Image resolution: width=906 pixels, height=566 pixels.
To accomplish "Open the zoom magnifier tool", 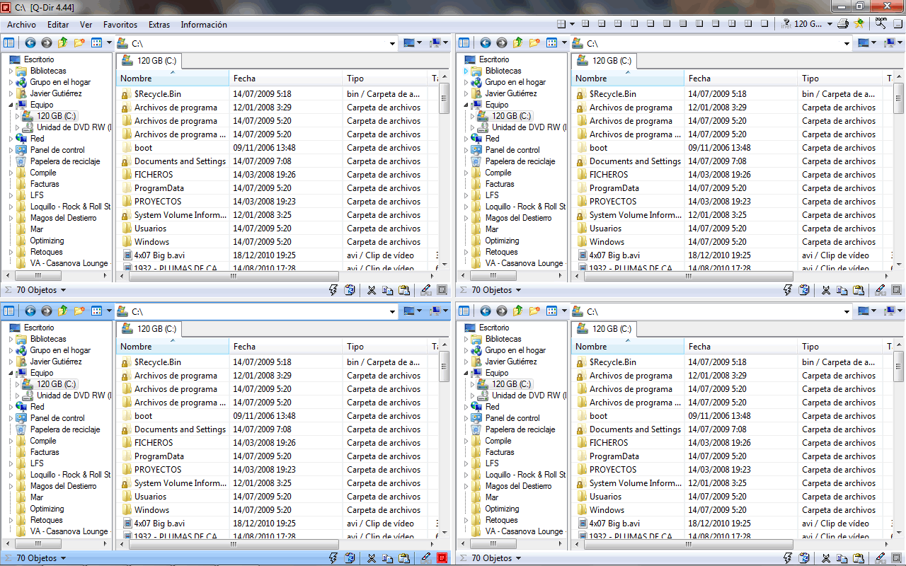I will 880,24.
